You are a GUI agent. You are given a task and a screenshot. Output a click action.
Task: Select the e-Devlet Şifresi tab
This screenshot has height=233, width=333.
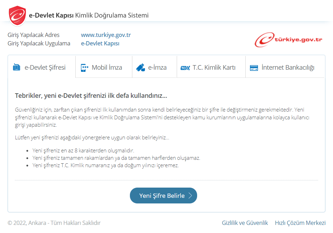(45, 68)
